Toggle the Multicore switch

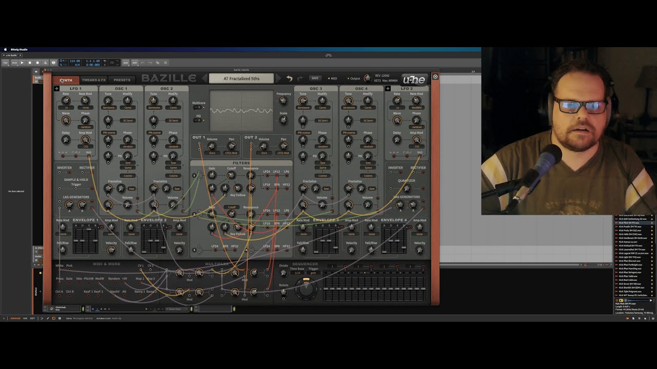click(198, 107)
